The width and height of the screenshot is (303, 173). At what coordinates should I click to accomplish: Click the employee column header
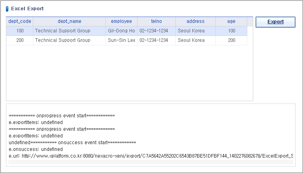point(121,21)
